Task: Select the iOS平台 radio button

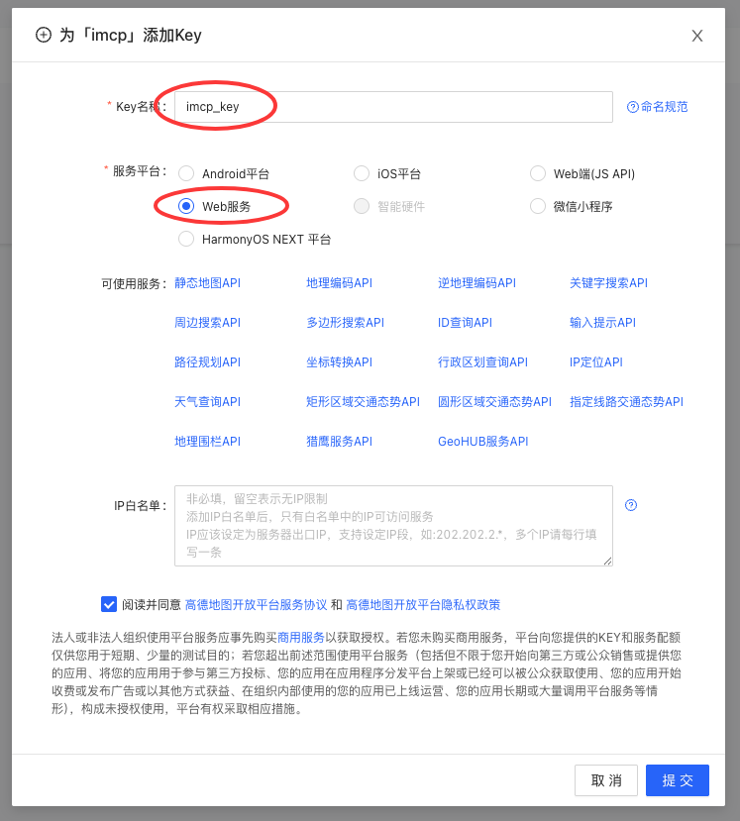Action: (362, 173)
